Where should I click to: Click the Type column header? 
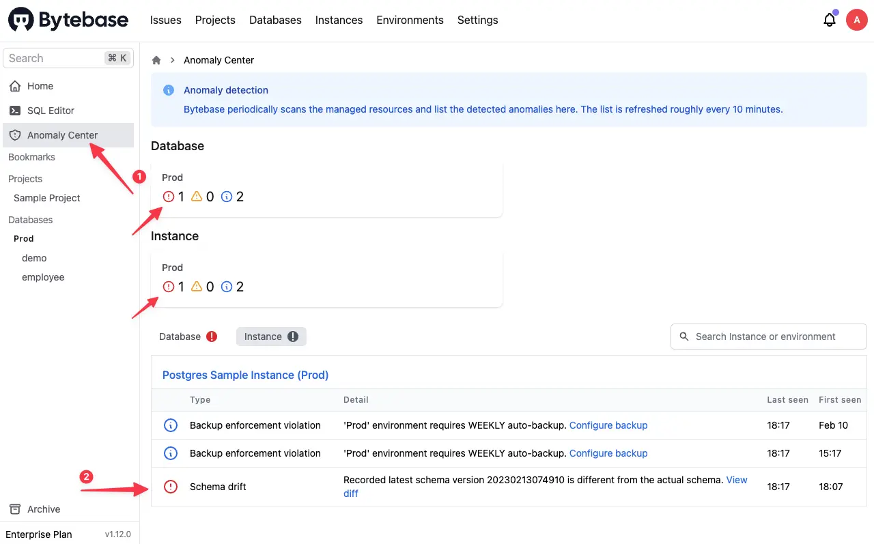click(200, 400)
